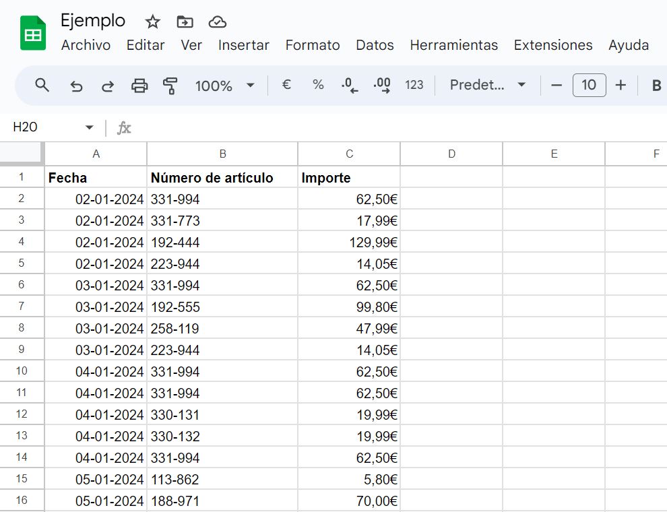Image resolution: width=667 pixels, height=512 pixels.
Task: Open the Extensiones menu
Action: pos(553,45)
